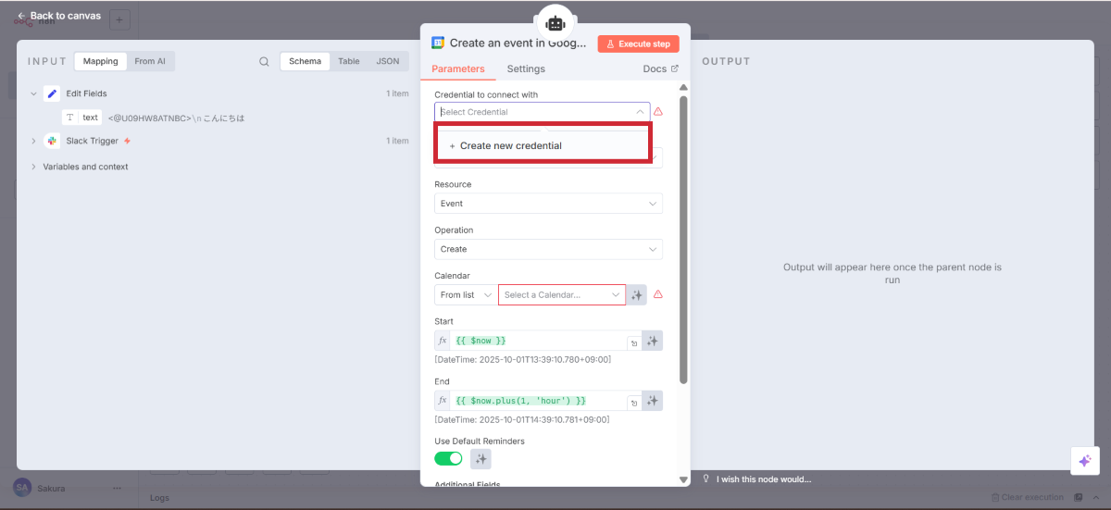The height and width of the screenshot is (510, 1111).
Task: Click the Start DateTime preview text
Action: pos(522,359)
